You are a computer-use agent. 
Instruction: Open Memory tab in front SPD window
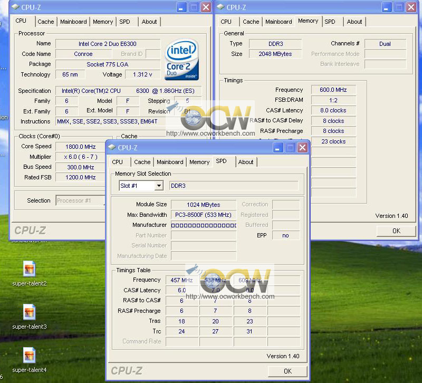(x=199, y=162)
